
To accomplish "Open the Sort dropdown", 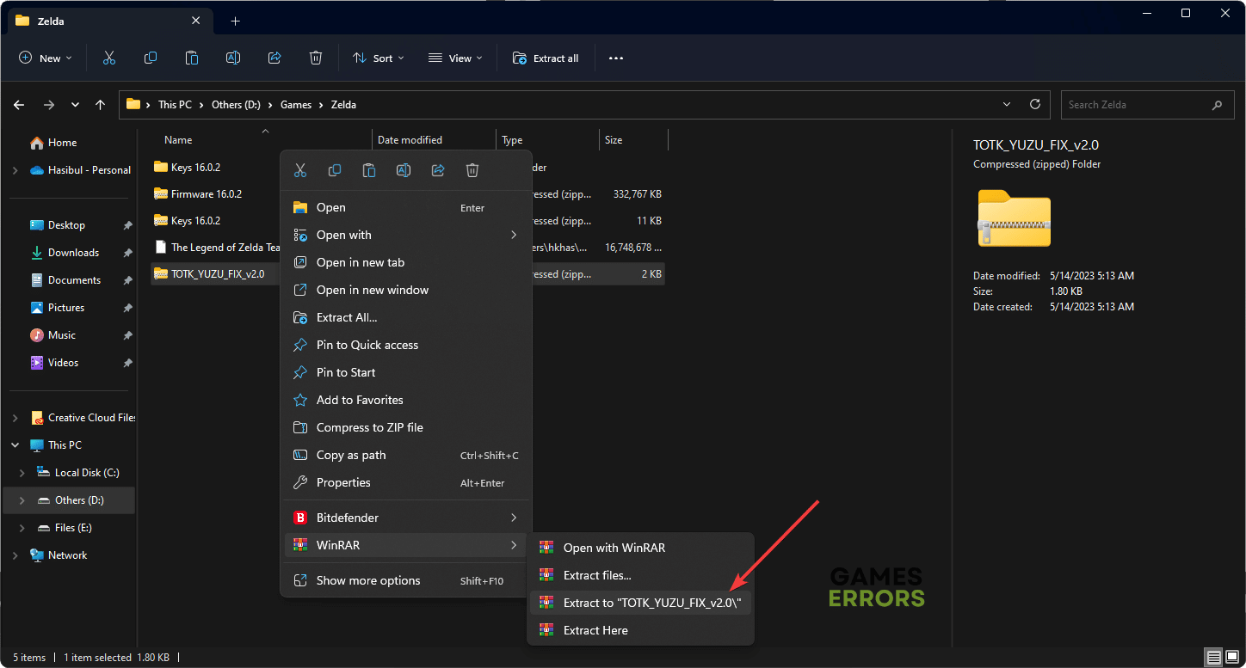I will (x=377, y=58).
